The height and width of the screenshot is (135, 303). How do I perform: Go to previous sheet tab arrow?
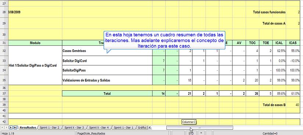click(6, 127)
